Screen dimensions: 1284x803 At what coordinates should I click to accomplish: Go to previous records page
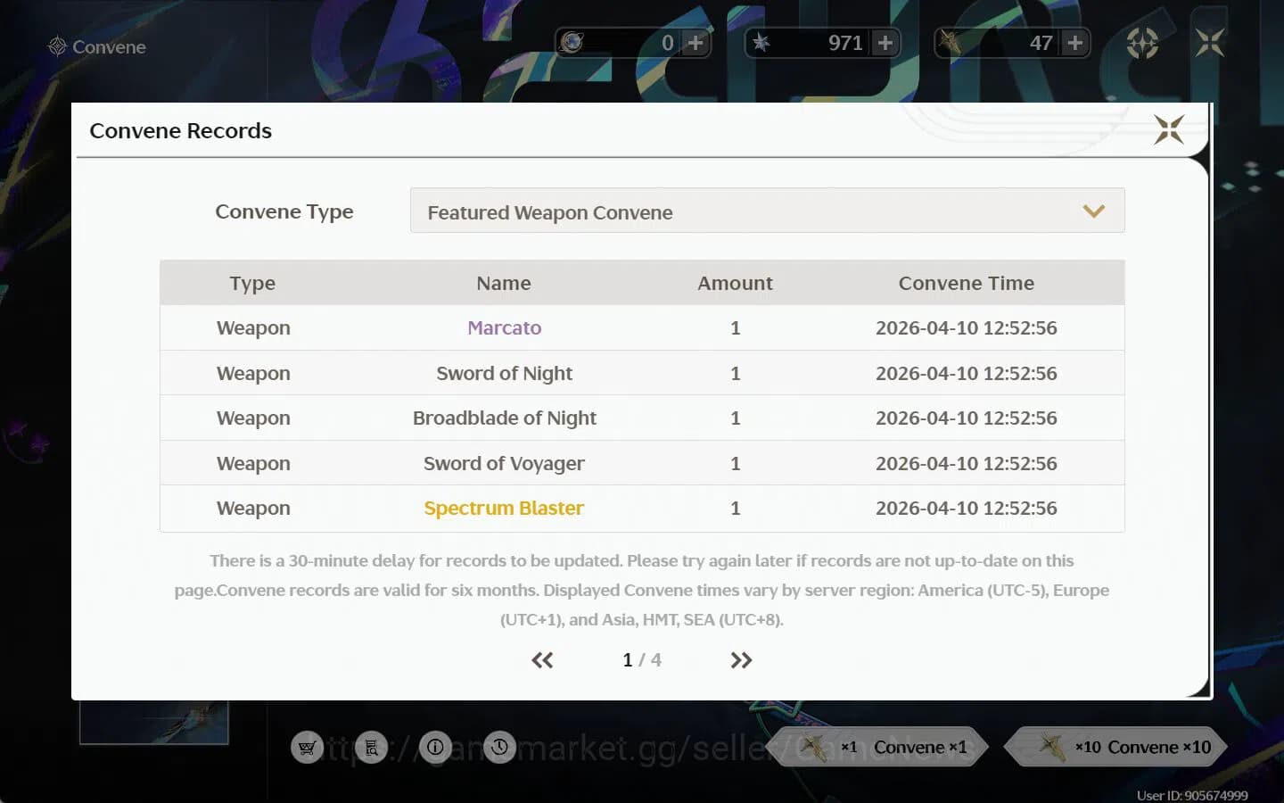542,660
